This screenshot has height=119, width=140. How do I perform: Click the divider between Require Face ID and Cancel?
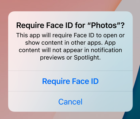click(70, 91)
